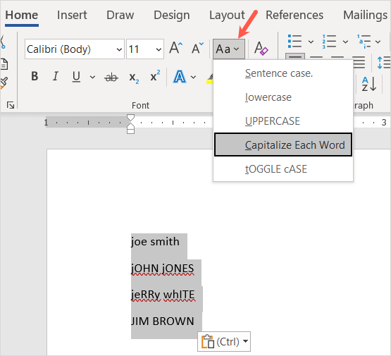Screen dimensions: 391x356
Task: Toggle Italic formatting
Action: tap(56, 76)
